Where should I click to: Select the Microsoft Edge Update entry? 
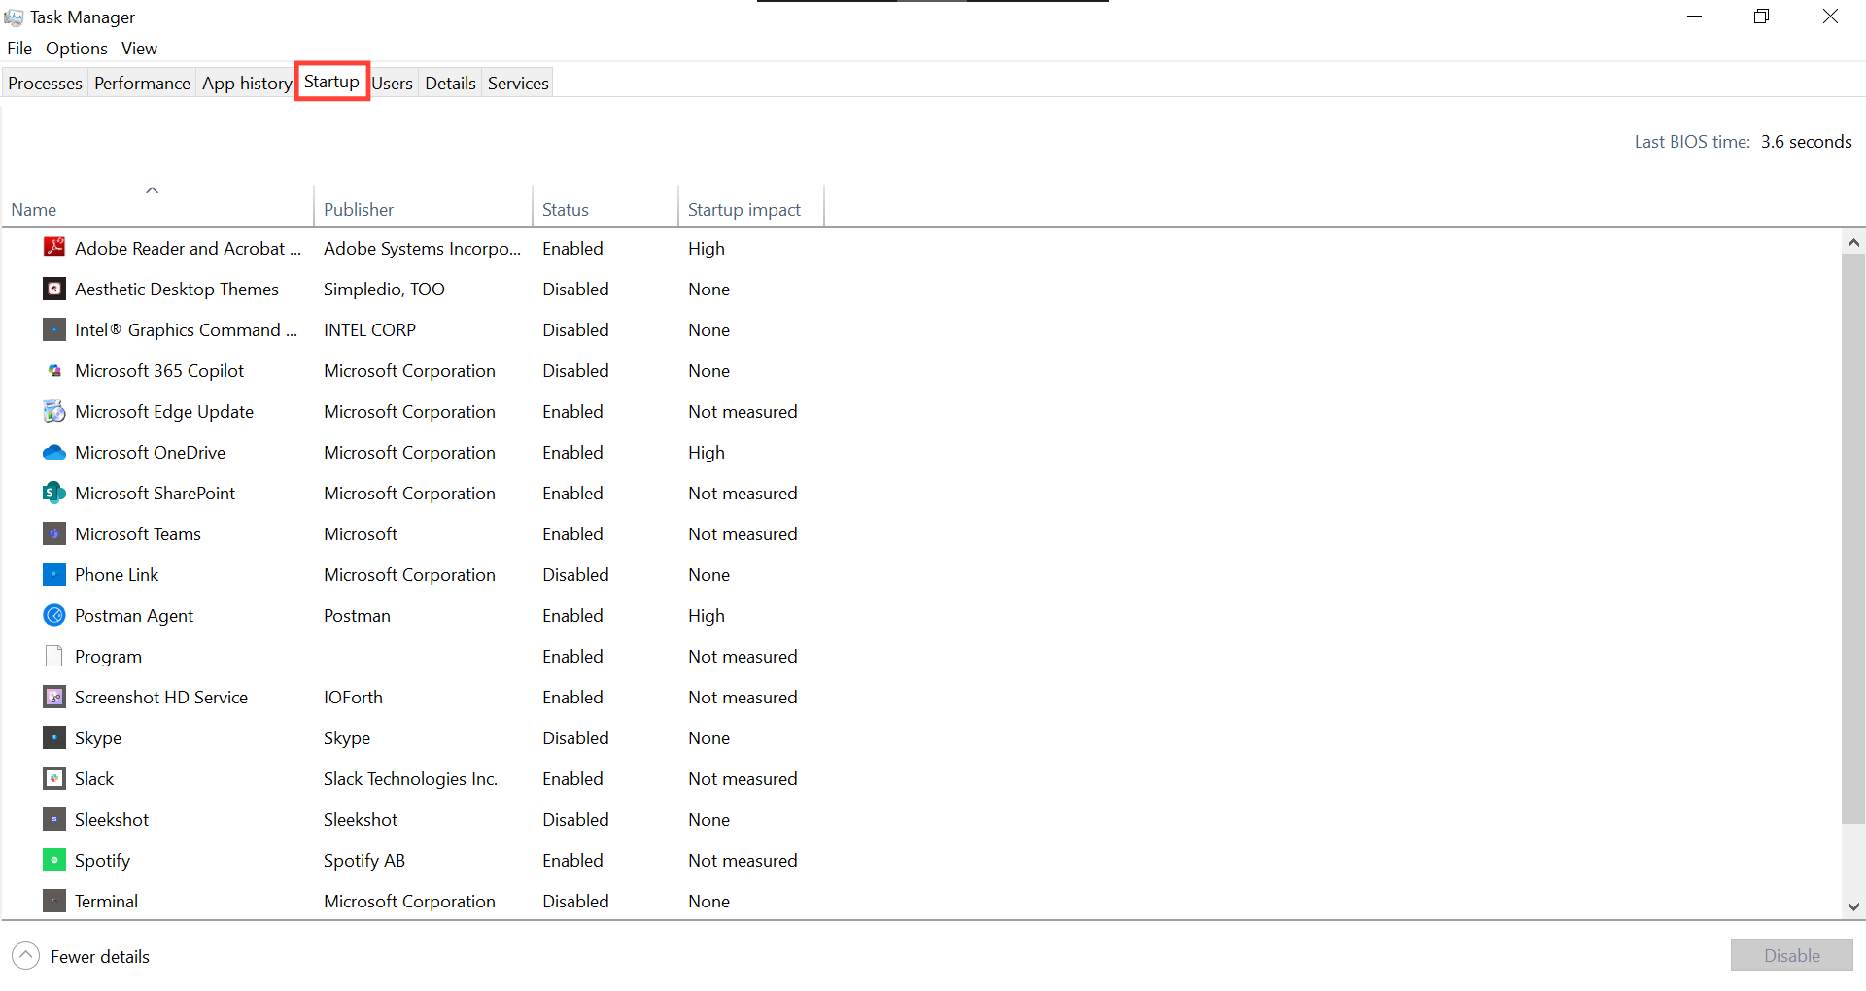tap(164, 412)
